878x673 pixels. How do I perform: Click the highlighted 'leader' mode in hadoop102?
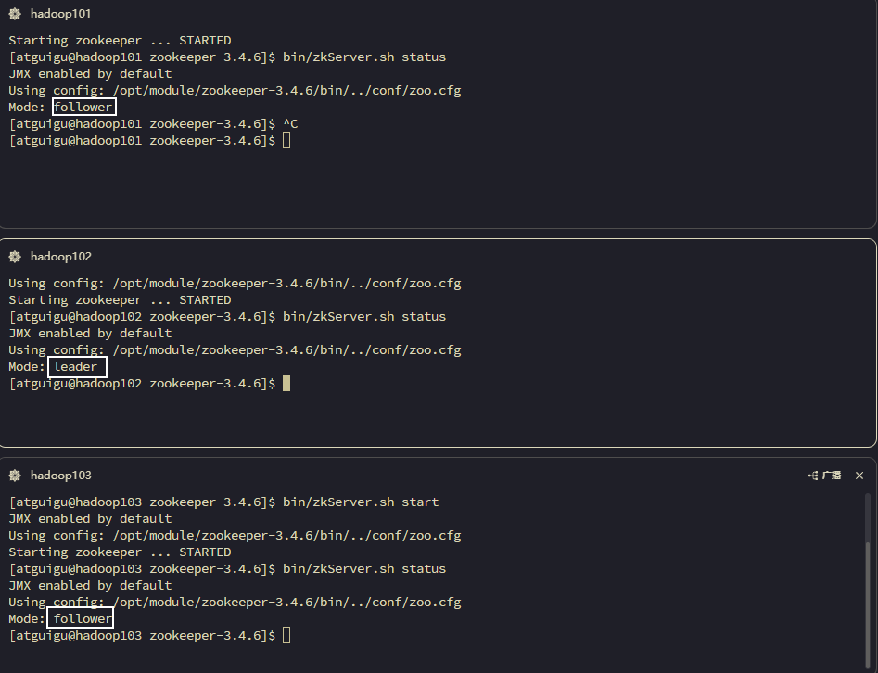(x=76, y=367)
